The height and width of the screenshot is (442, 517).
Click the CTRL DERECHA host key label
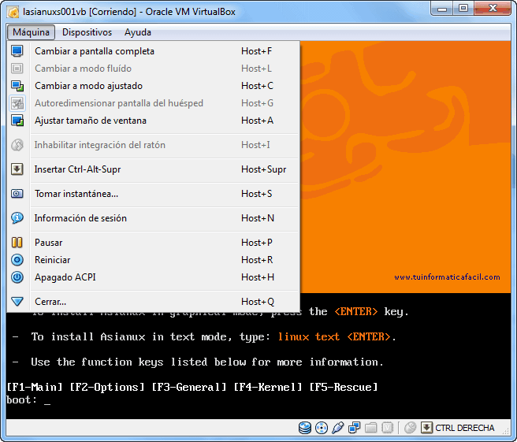(464, 428)
